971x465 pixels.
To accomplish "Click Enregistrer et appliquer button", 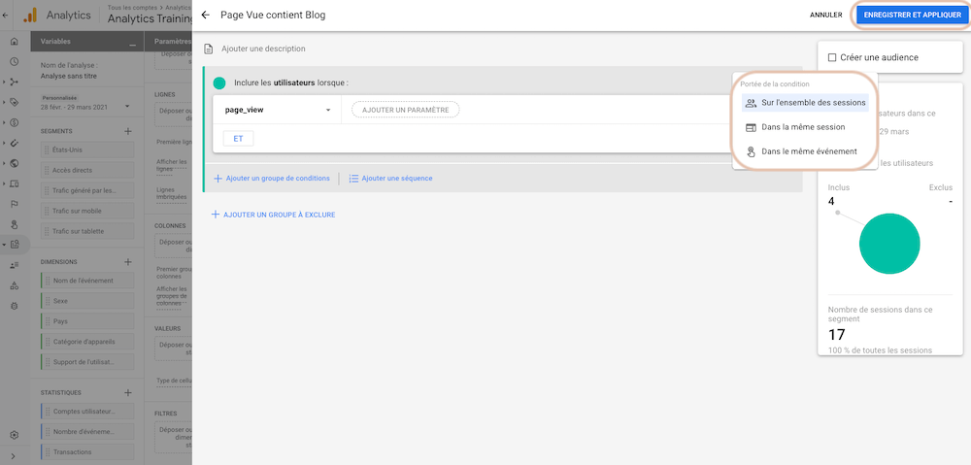I will 912,15.
